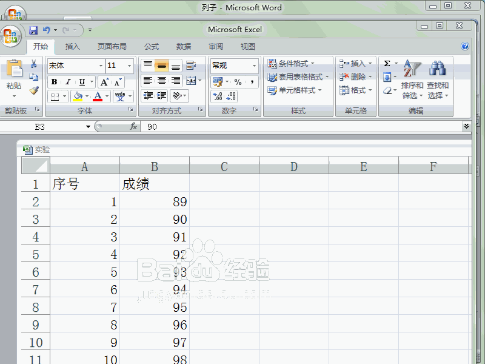Toggle middle vertical alignment
Image resolution: width=485 pixels, height=364 pixels.
[161, 66]
